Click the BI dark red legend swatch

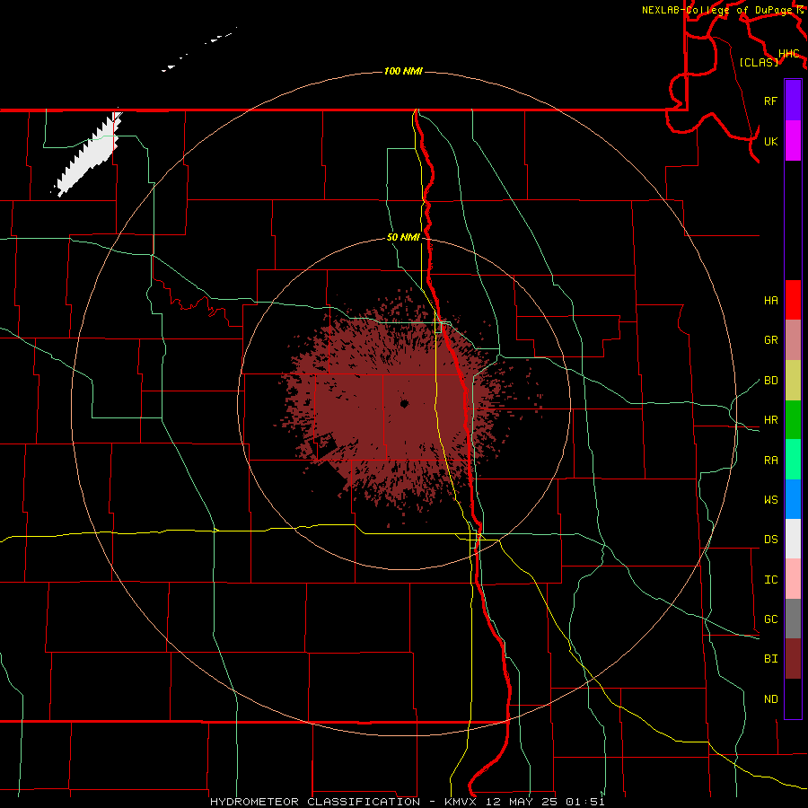[793, 659]
